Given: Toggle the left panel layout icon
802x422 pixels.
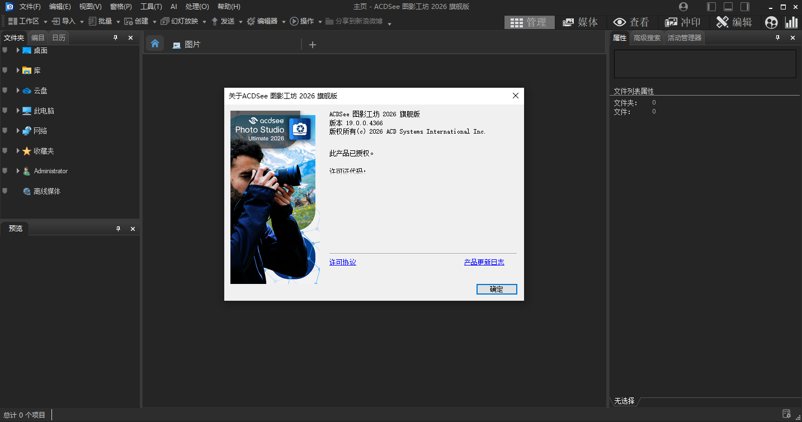Looking at the screenshot, I should (711, 7).
